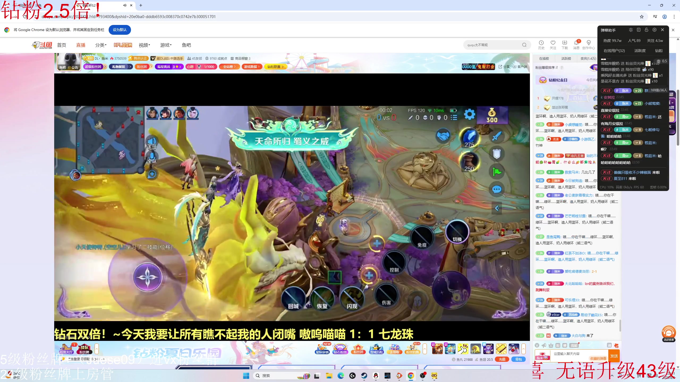Toggle the 滤 danmaku filter
The width and height of the screenshot is (680, 382).
(609, 345)
